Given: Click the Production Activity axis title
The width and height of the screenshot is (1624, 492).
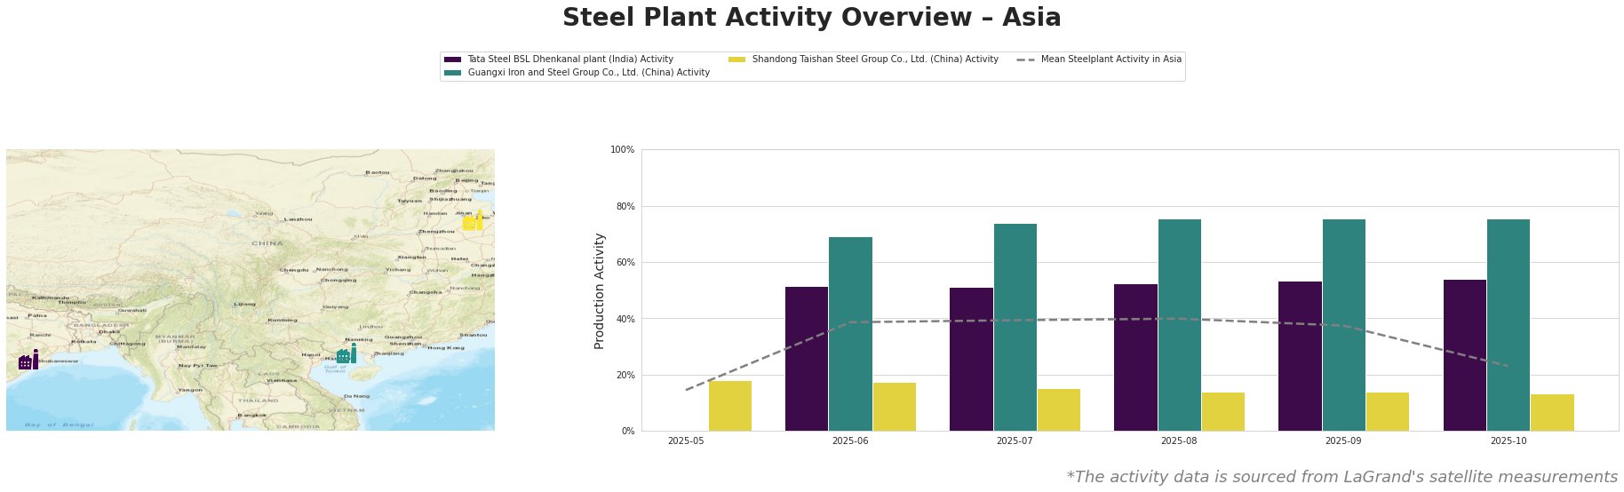Looking at the screenshot, I should (x=600, y=290).
